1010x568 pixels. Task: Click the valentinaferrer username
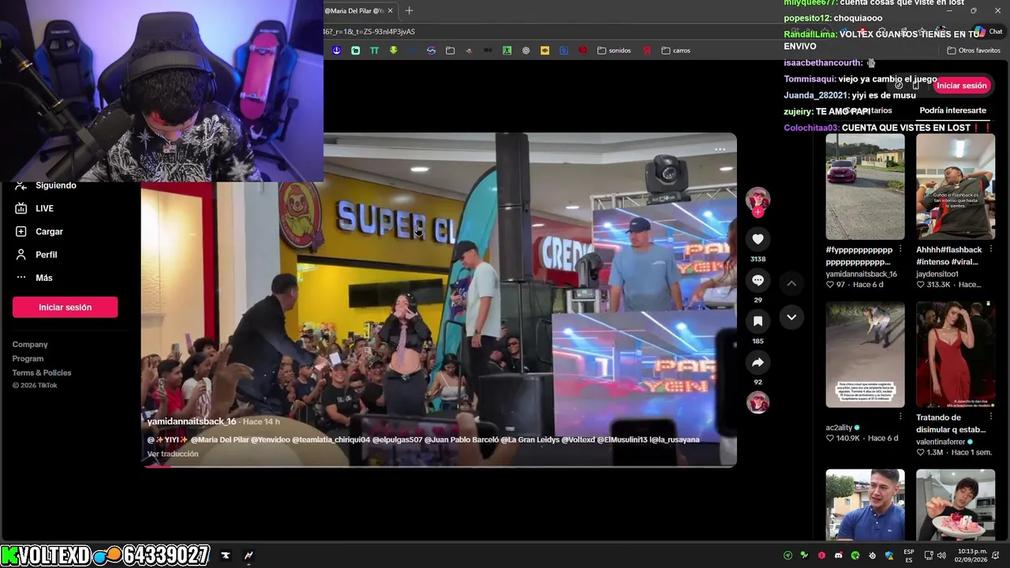click(x=941, y=442)
